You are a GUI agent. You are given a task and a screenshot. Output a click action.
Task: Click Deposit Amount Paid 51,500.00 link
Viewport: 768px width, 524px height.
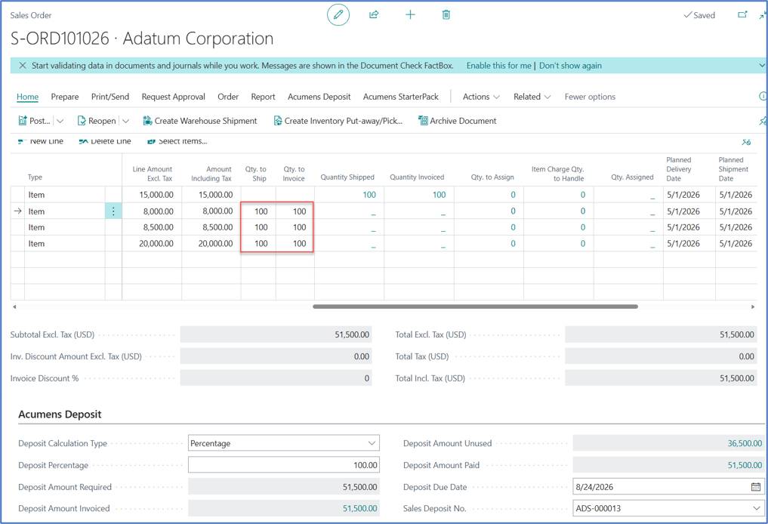(x=745, y=465)
